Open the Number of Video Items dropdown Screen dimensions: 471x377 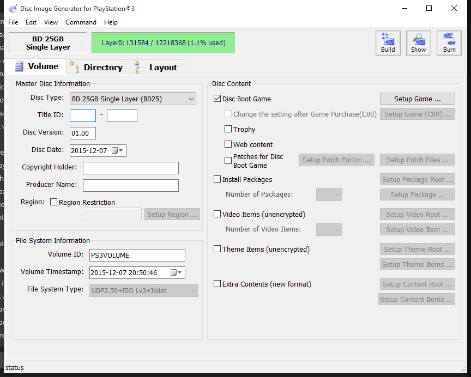pyautogui.click(x=329, y=229)
